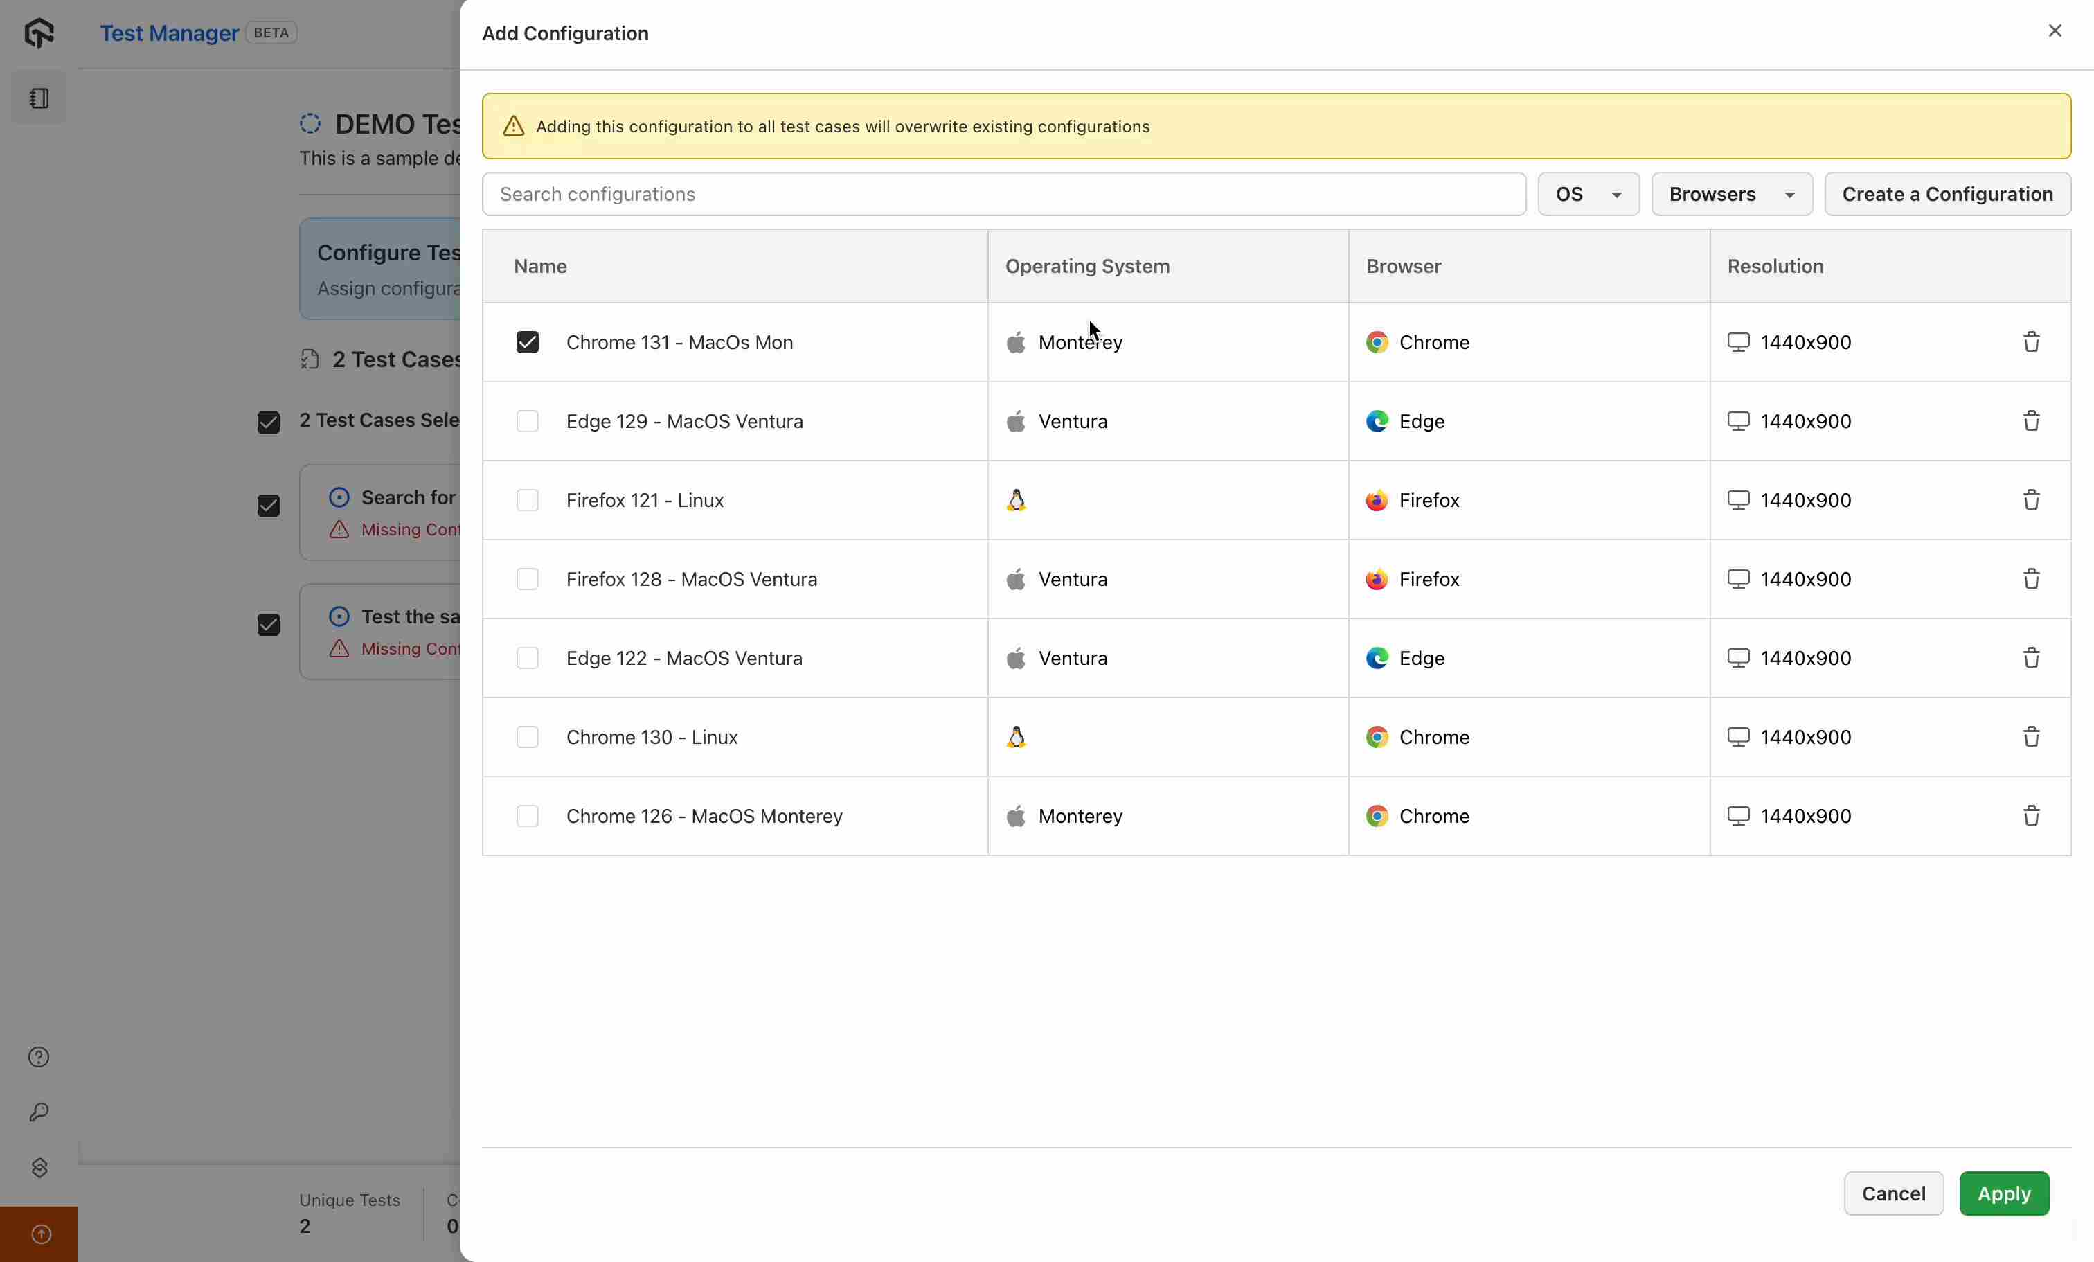Delete the Chrome 126 - MacOS Monterey configuration

point(2031,816)
